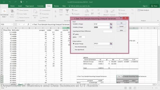The image size is (160, 90).
Task: Click Page Break Preview status icon
Action: click(135, 88)
